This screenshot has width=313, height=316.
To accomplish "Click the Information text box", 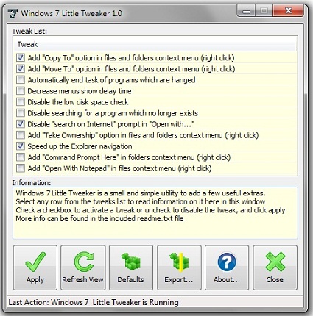I will click(x=155, y=213).
